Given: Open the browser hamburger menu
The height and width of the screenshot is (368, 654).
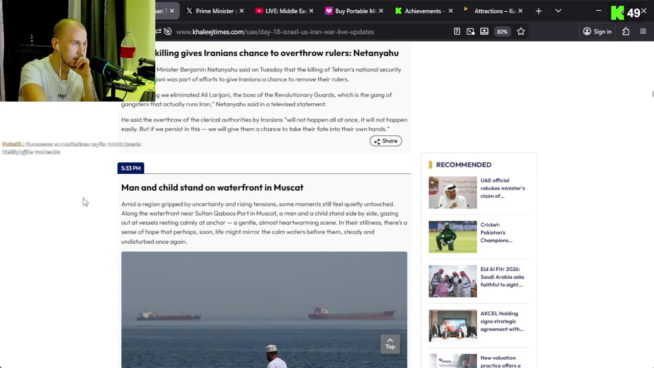Looking at the screenshot, I should click(643, 32).
